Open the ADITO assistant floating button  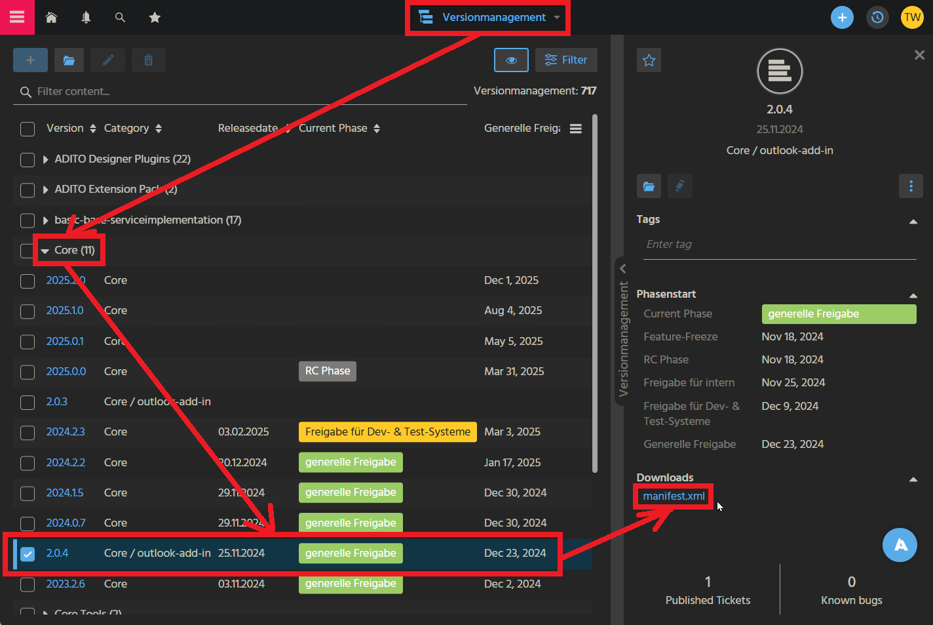click(900, 545)
